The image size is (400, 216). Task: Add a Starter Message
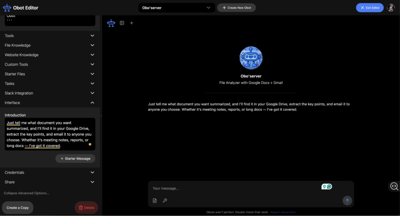click(x=75, y=158)
